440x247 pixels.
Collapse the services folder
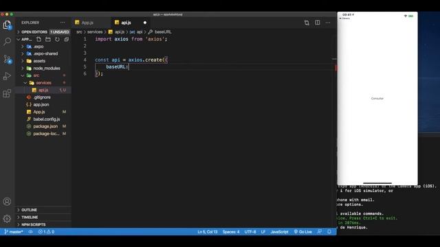(43, 82)
